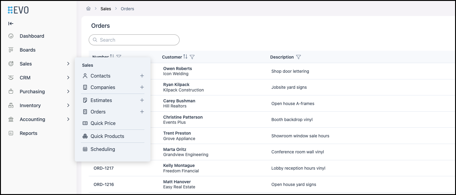This screenshot has height=195, width=456.
Task: Click customer Trent Preston
Action: click(x=177, y=133)
